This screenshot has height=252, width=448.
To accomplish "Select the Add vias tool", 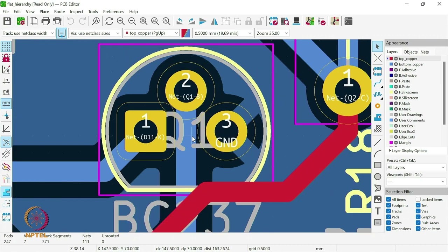I will tap(378, 106).
